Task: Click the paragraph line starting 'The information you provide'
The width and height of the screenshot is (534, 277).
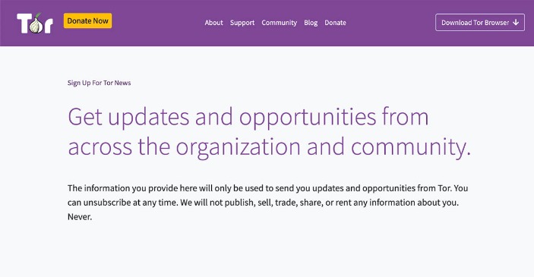Action: click(x=267, y=188)
